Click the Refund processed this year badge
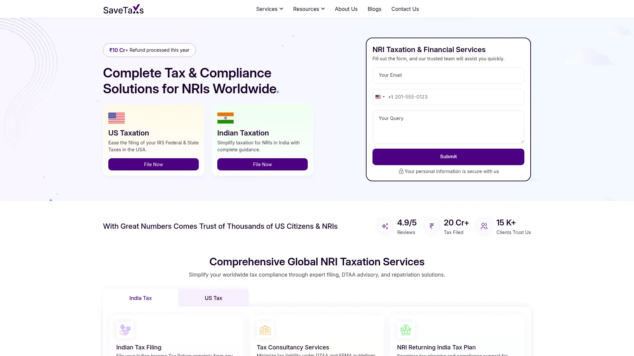634x356 pixels. point(149,50)
